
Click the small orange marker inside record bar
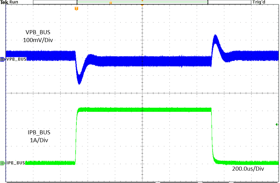[x=111, y=3]
